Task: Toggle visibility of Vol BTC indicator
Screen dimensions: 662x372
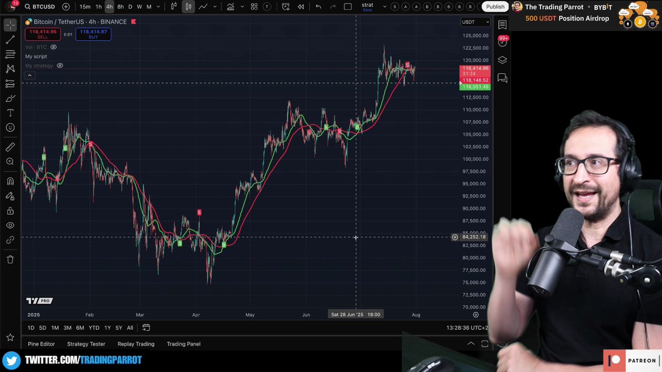Action: coord(54,47)
